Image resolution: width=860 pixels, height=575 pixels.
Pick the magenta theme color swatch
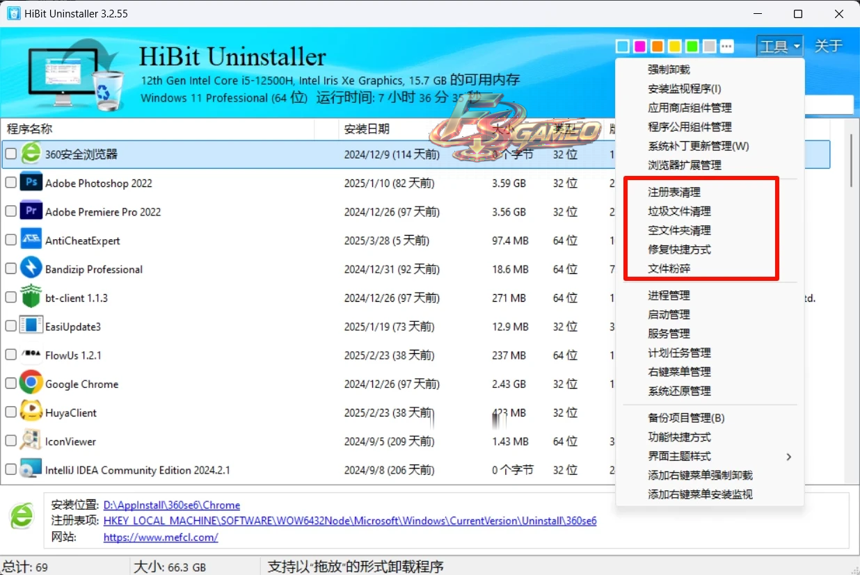tap(640, 47)
